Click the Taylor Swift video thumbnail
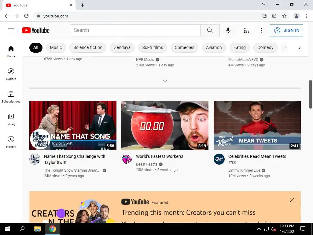 [73, 125]
